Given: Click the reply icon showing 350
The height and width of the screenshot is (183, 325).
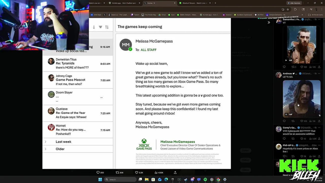Looking at the screenshot, I should coord(98,172).
